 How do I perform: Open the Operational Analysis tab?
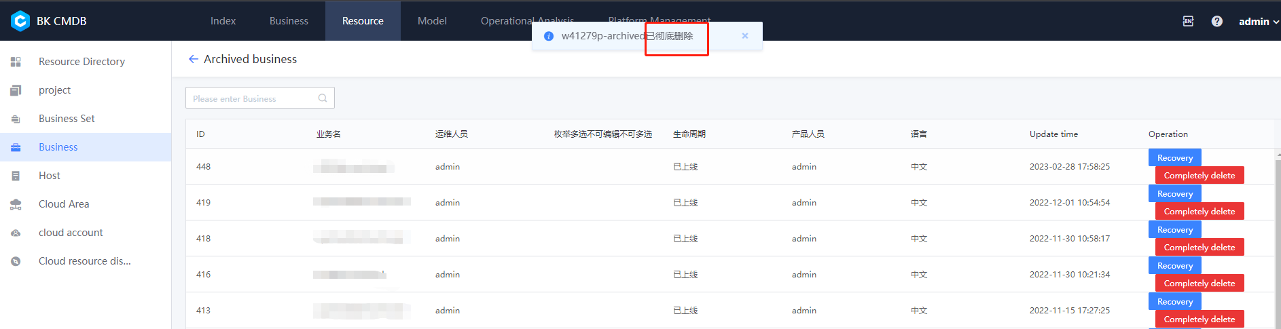click(527, 21)
